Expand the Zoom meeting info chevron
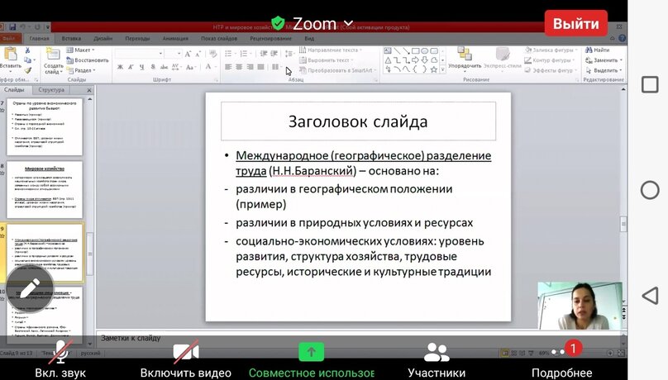This screenshot has width=668, height=380. point(348,23)
